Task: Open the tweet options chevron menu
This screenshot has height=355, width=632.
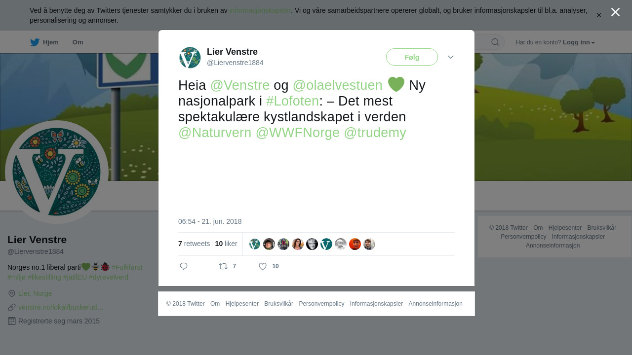Action: click(x=451, y=57)
